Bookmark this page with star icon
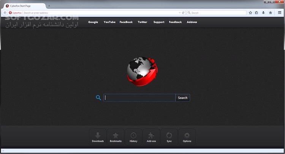 [250, 13]
